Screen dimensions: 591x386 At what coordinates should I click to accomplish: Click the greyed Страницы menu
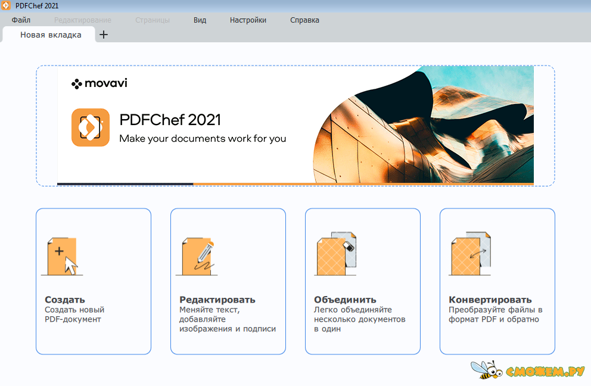point(153,20)
